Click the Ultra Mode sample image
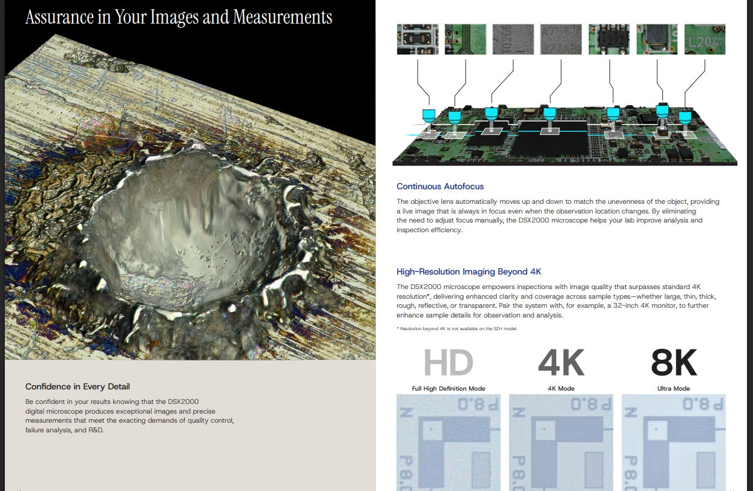 tap(674, 442)
